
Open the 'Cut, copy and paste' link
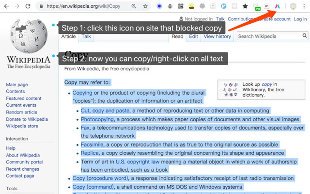tap(105, 111)
